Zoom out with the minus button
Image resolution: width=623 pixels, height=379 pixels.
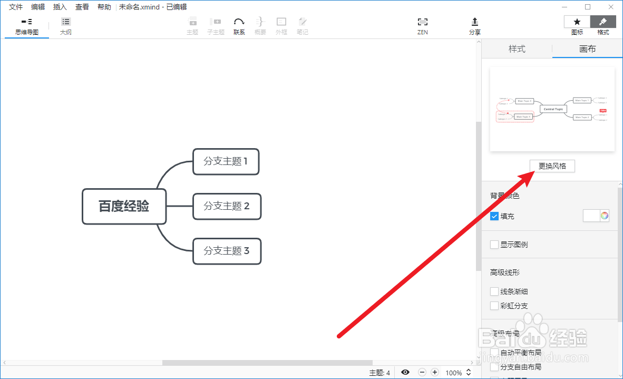422,372
